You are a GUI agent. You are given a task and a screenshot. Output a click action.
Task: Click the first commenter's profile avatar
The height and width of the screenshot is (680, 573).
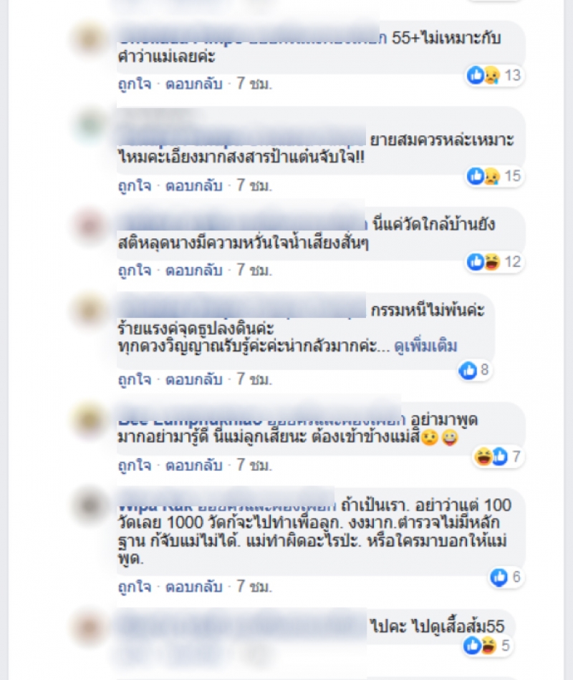90,39
